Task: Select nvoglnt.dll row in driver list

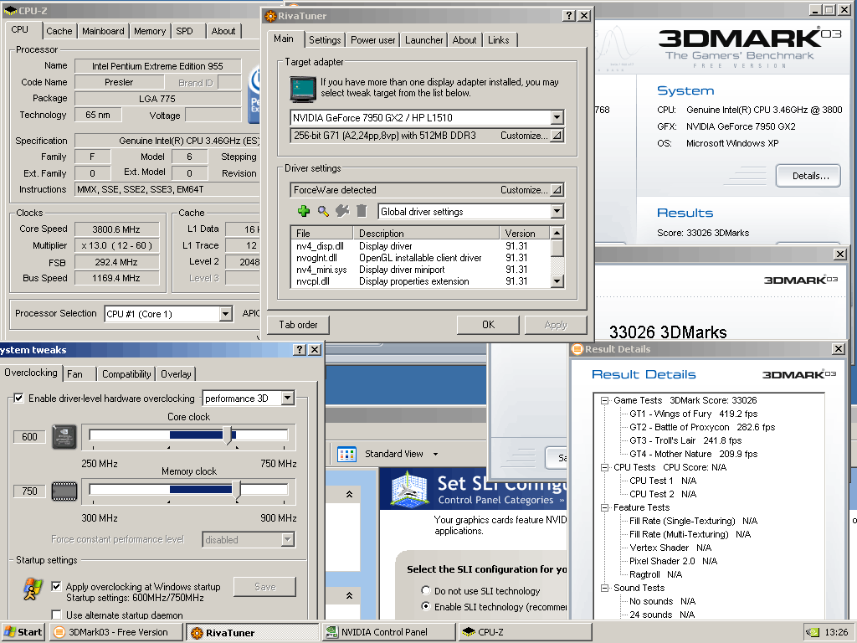Action: (x=420, y=258)
